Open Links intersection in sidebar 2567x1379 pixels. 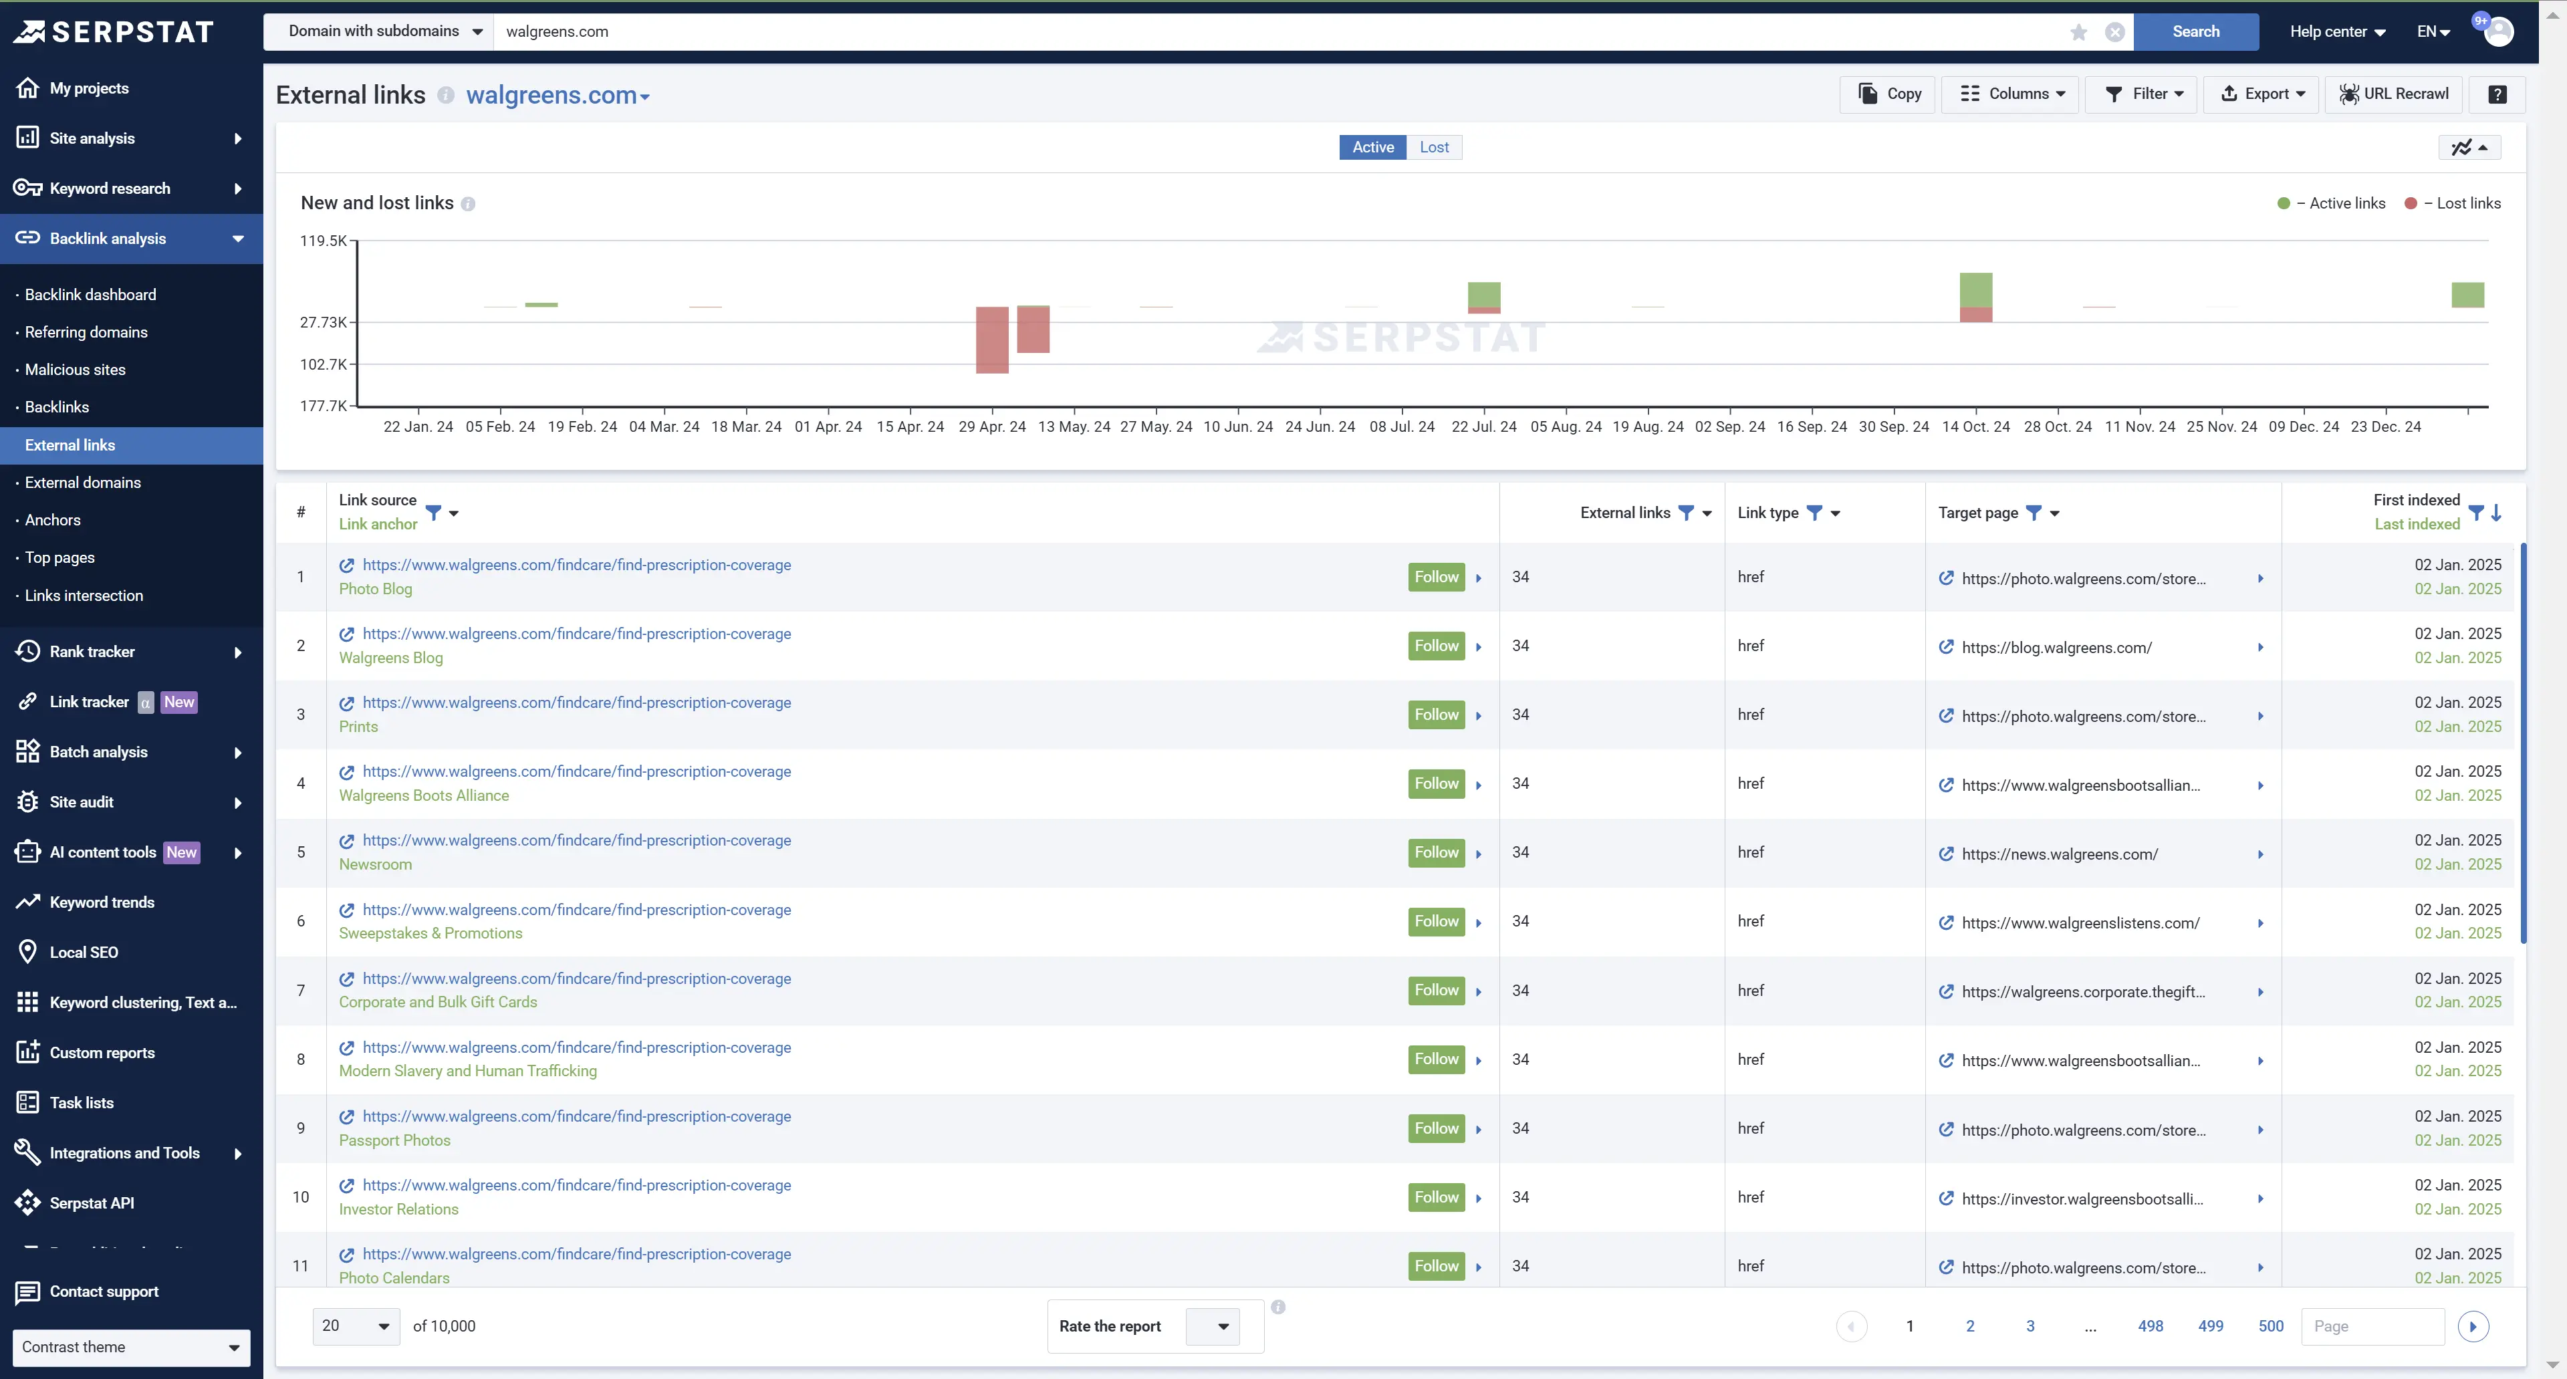pos(84,596)
